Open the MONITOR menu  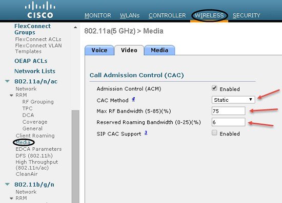coord(98,15)
